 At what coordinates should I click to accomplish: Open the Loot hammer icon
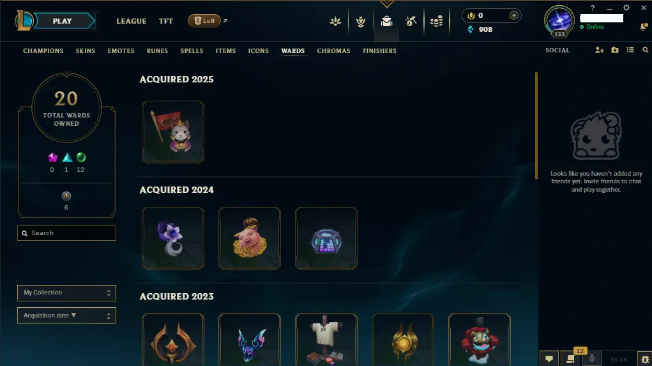(x=411, y=21)
